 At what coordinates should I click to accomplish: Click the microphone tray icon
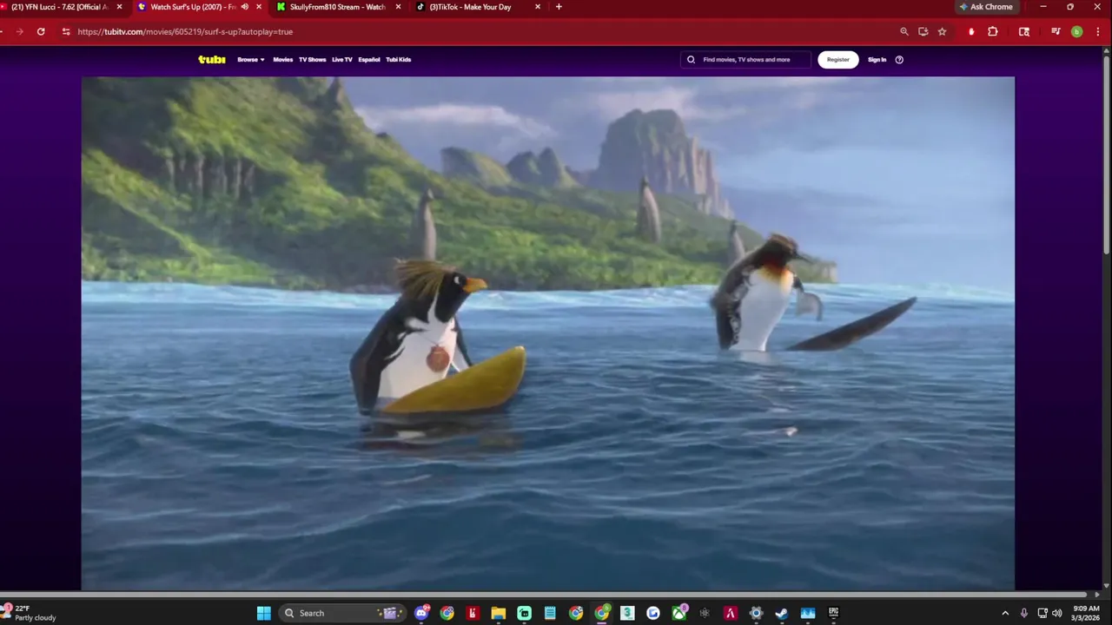1024,613
